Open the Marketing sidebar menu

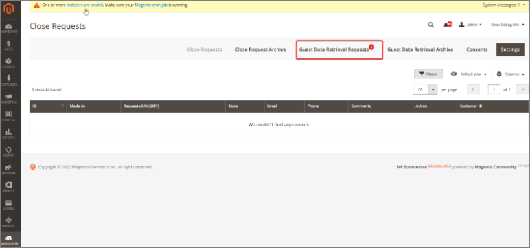point(9,98)
